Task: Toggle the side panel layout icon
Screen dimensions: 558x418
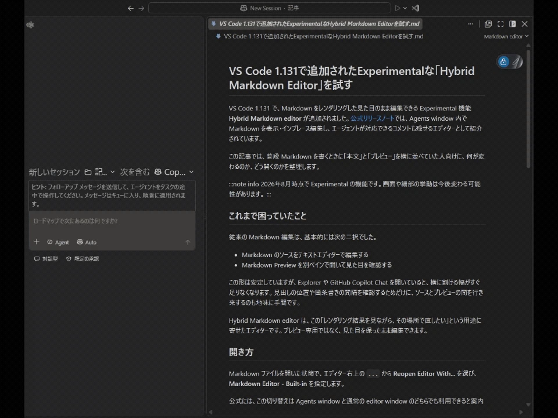Action: click(x=513, y=24)
